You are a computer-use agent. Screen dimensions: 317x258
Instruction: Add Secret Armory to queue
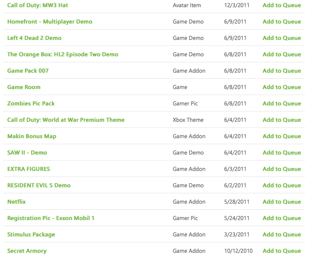pos(282,251)
